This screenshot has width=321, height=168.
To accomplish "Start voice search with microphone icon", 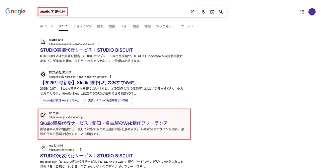I will 203,12.
